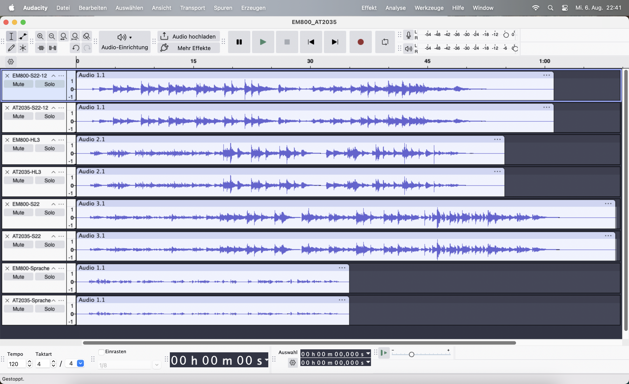Mute the EM800-S22-12 track
This screenshot has height=384, width=629.
(x=18, y=84)
